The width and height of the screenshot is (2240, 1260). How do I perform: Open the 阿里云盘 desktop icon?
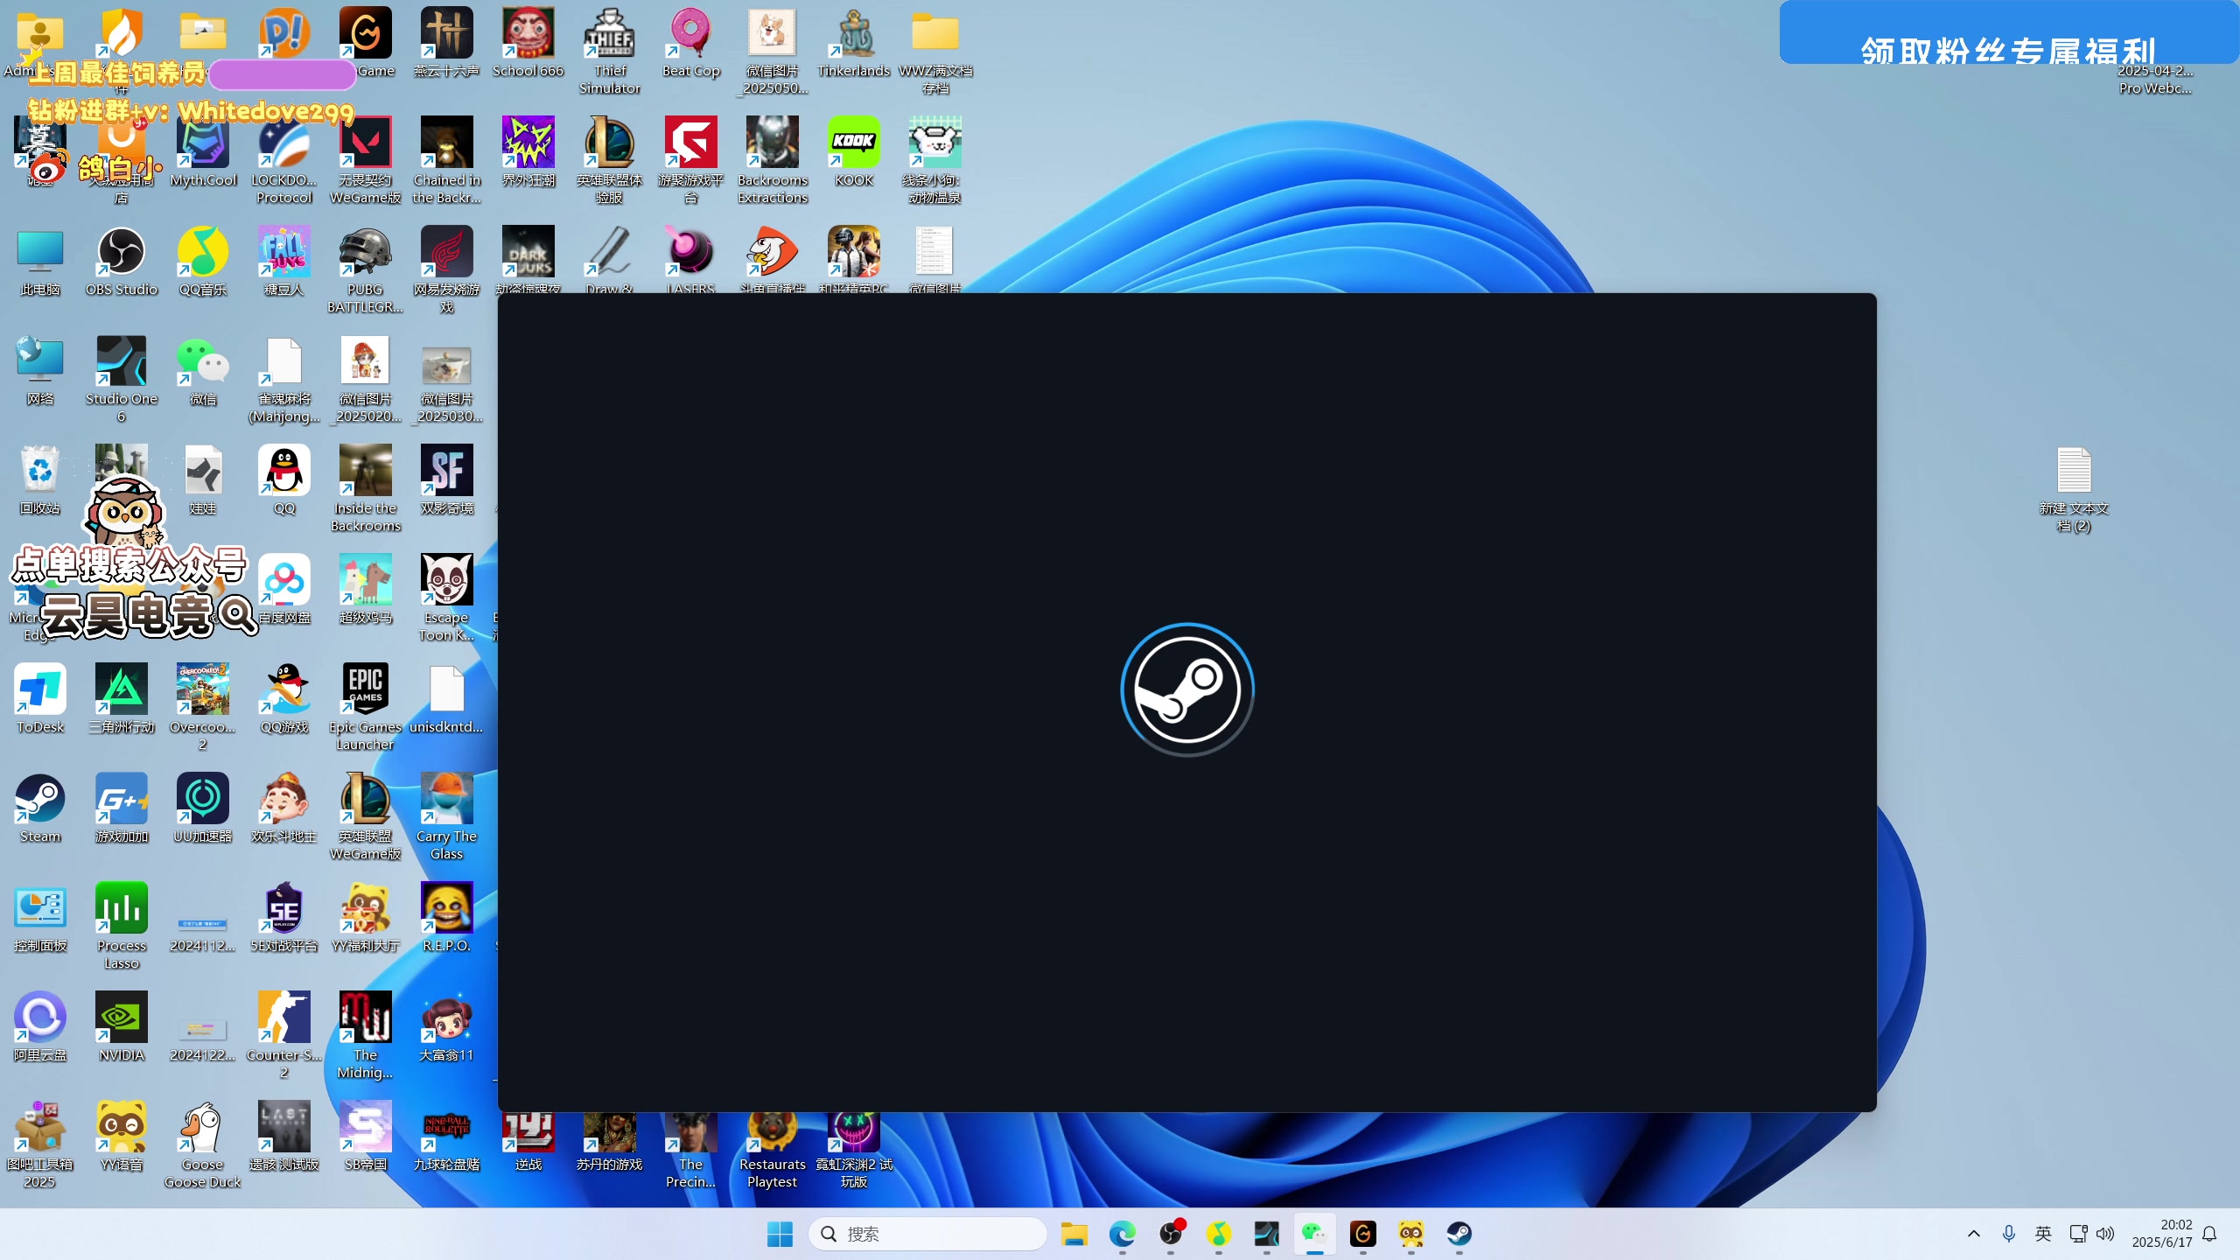(40, 1026)
